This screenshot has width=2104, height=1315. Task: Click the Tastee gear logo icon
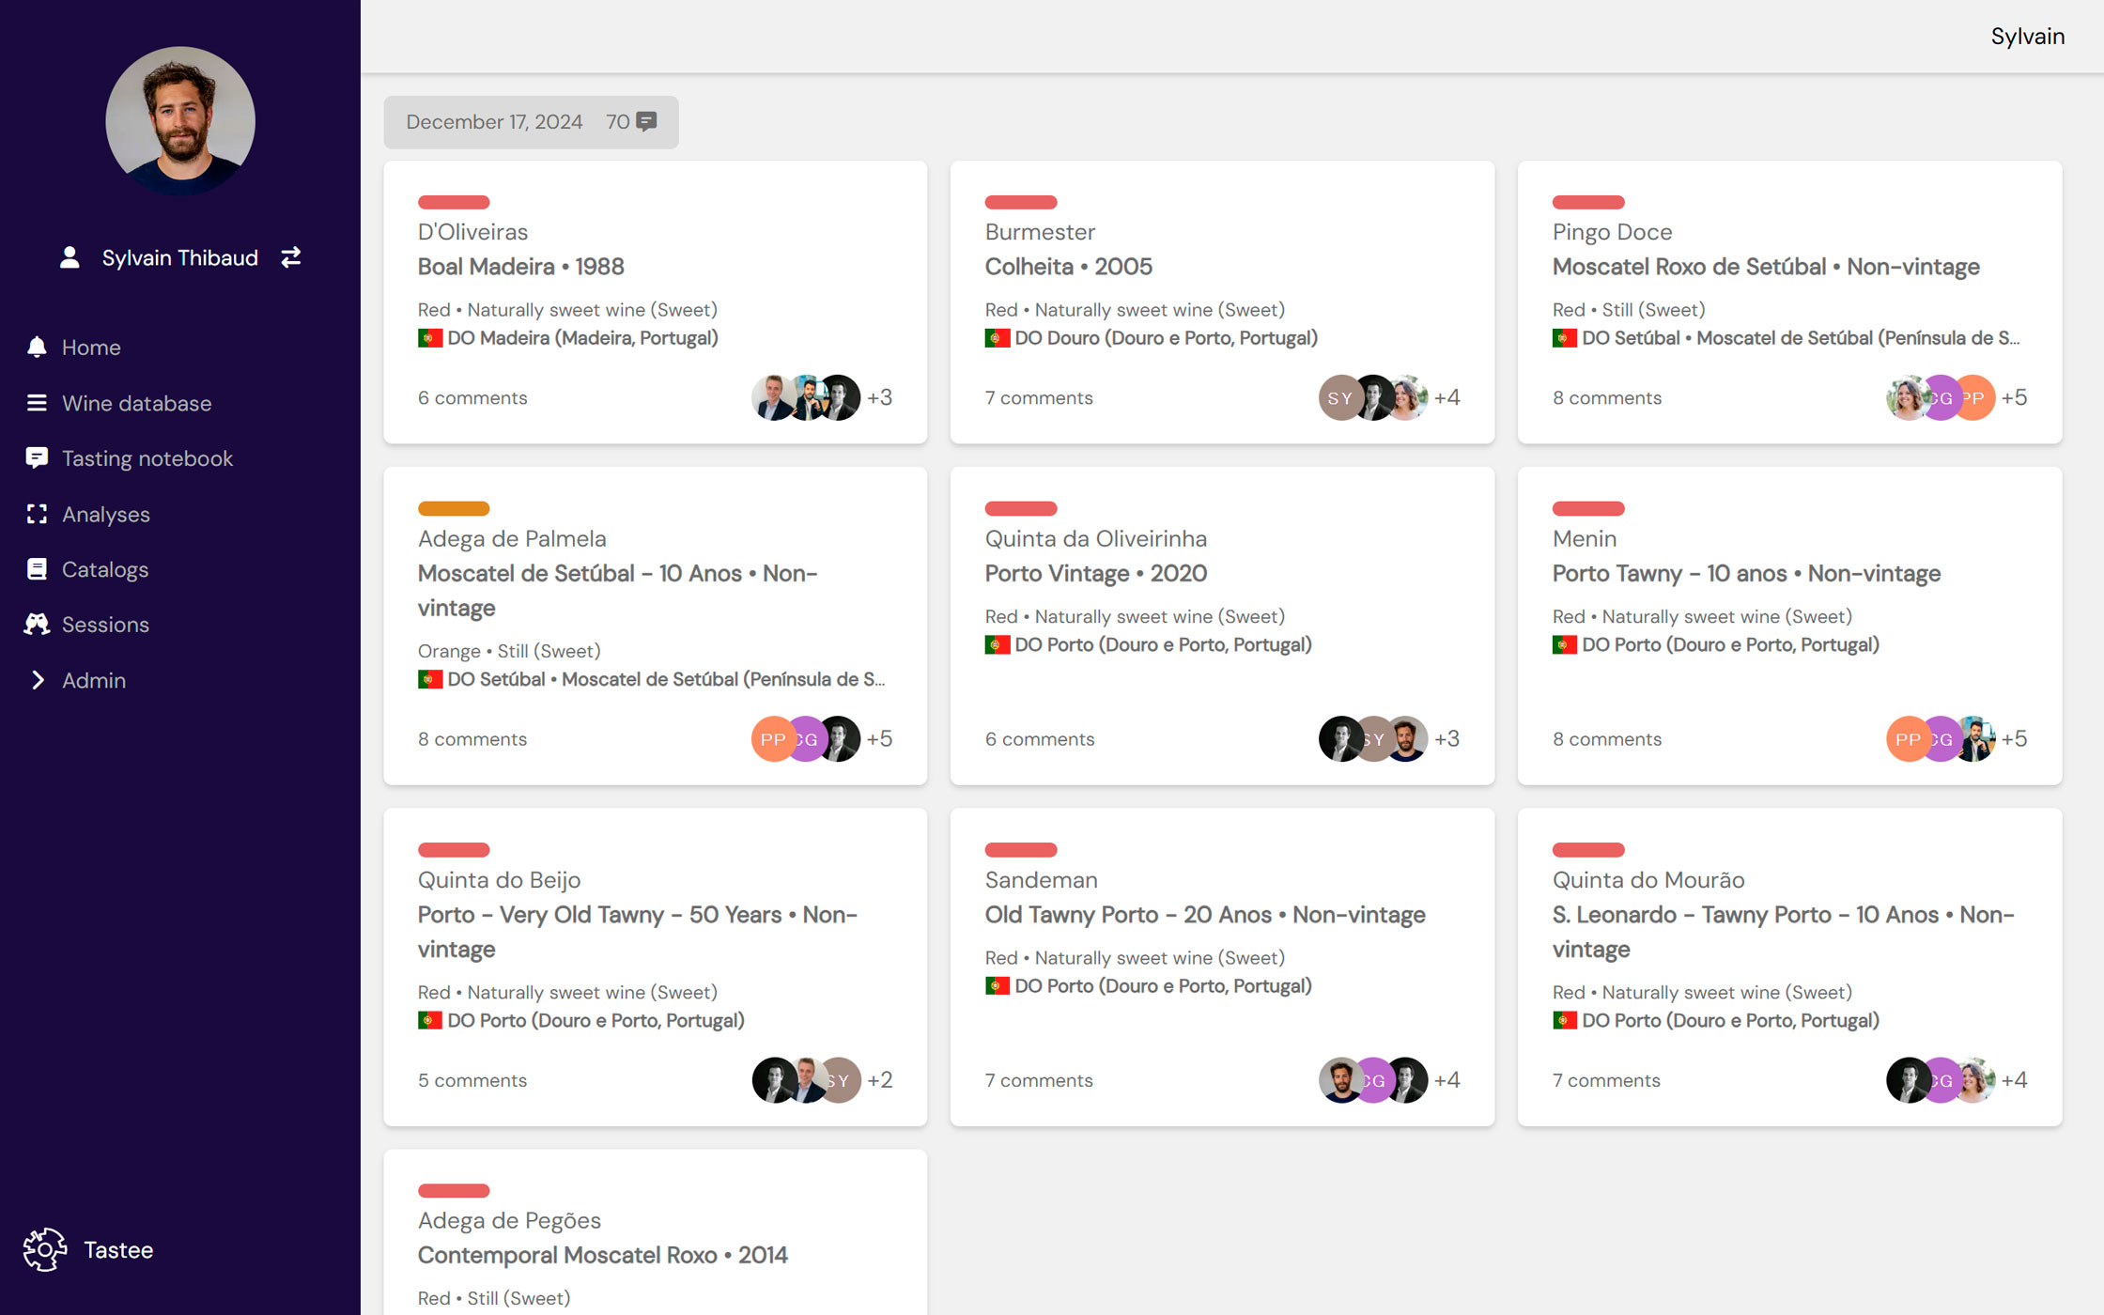click(45, 1249)
